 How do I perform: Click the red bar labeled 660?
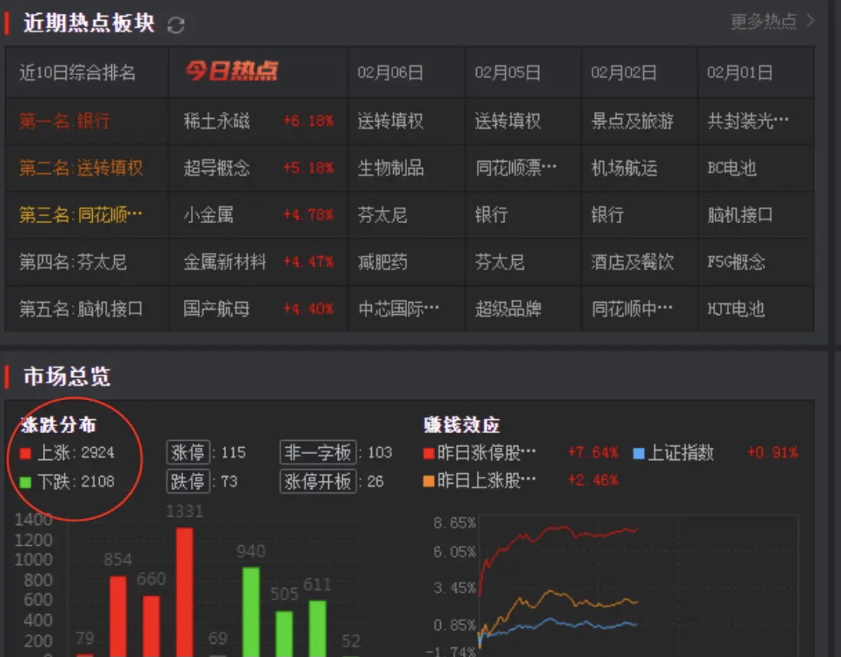coord(151,626)
